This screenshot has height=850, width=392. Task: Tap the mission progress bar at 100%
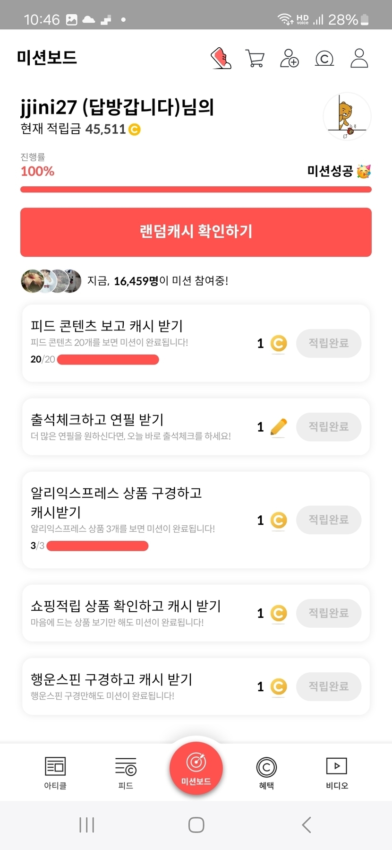pyautogui.click(x=196, y=190)
